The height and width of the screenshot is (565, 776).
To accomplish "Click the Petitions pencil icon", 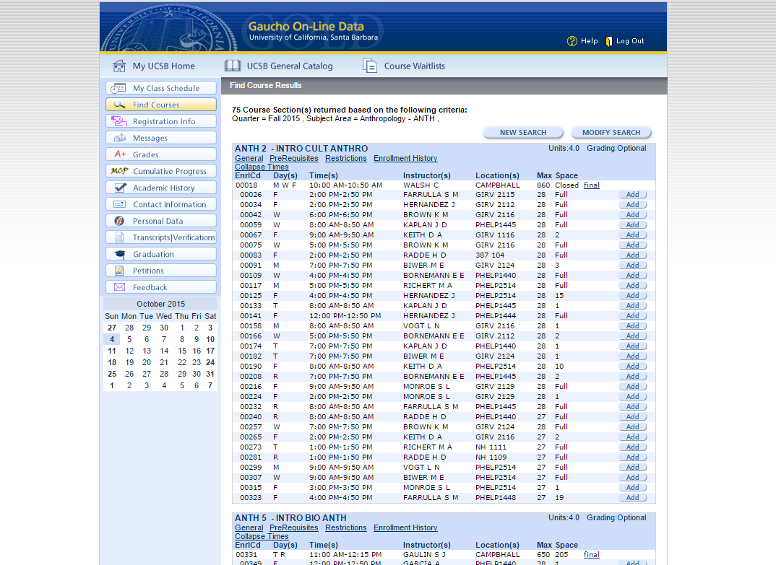I will pos(119,271).
